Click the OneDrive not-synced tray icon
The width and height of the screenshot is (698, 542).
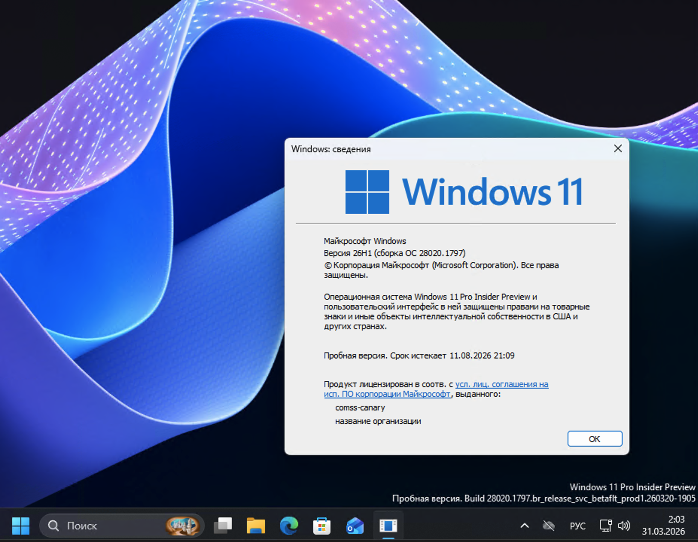point(549,526)
